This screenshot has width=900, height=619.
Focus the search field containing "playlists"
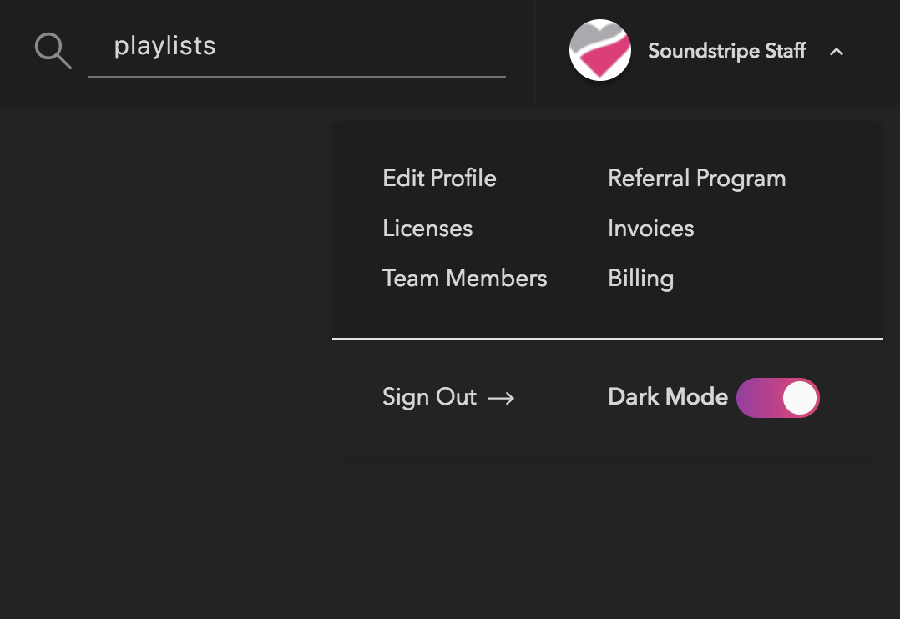[x=296, y=46]
